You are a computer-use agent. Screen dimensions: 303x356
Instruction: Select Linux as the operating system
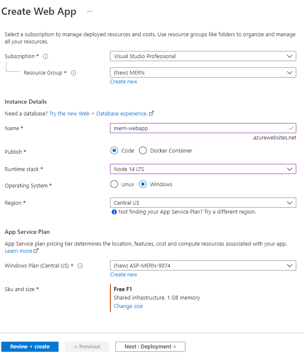tap(114, 184)
